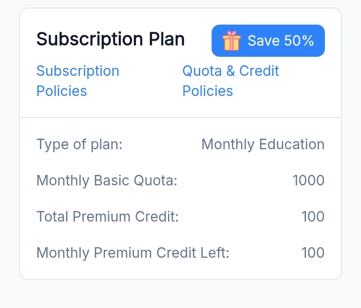Image resolution: width=361 pixels, height=308 pixels.
Task: Click the word Policies under Subscription link
Action: (x=62, y=91)
